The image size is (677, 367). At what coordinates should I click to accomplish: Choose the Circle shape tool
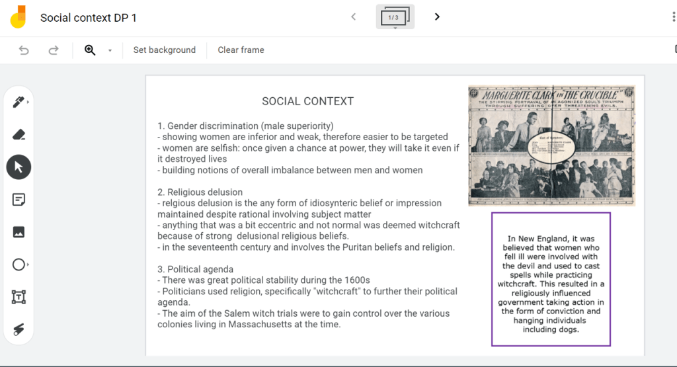19,265
